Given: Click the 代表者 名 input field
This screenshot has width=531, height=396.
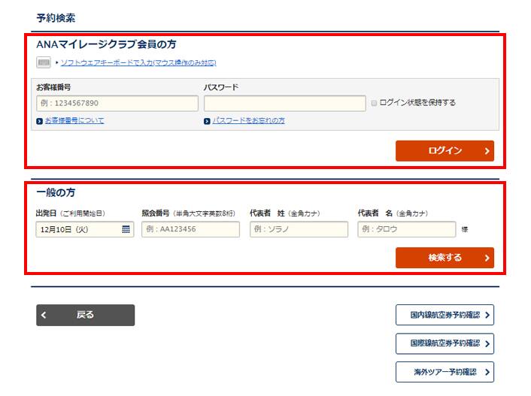Looking at the screenshot, I should 406,229.
